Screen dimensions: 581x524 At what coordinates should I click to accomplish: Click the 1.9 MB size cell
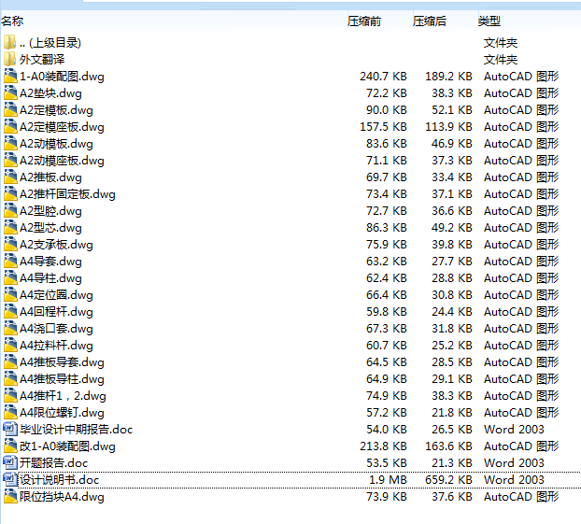point(388,479)
